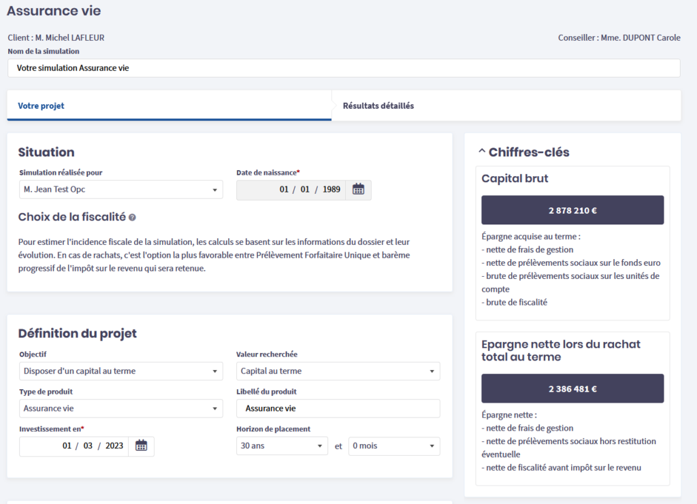Open the horizon months dropdown showing 0 mois
697x504 pixels.
point(393,446)
